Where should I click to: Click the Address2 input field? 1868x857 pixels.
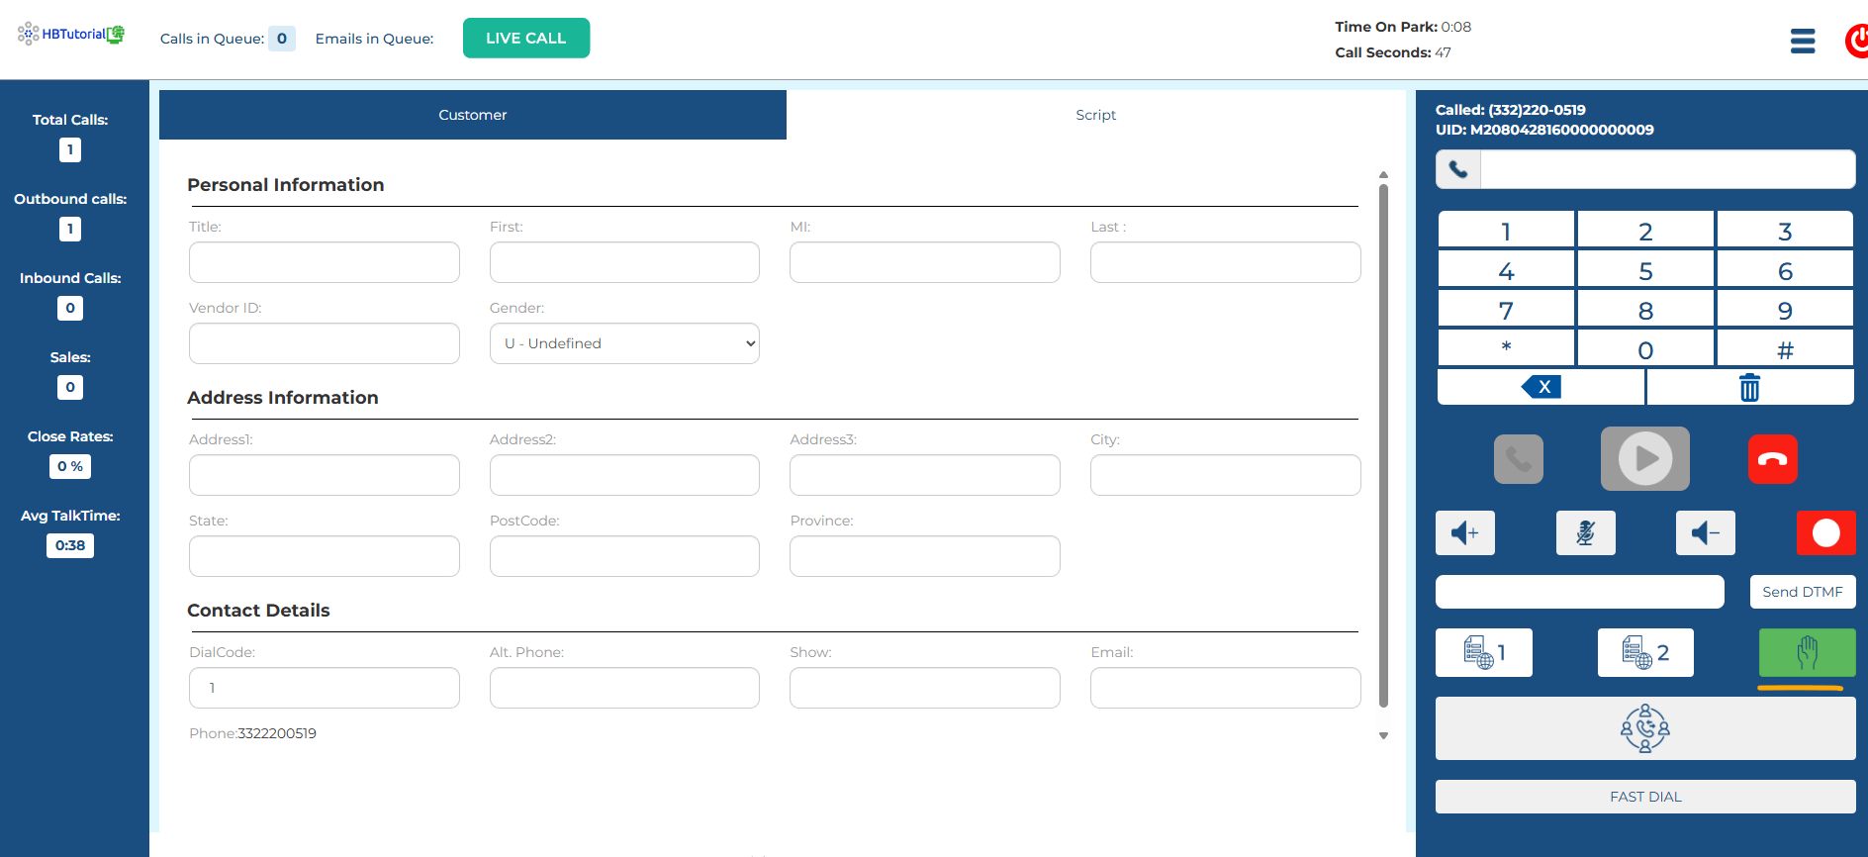pyautogui.click(x=624, y=475)
